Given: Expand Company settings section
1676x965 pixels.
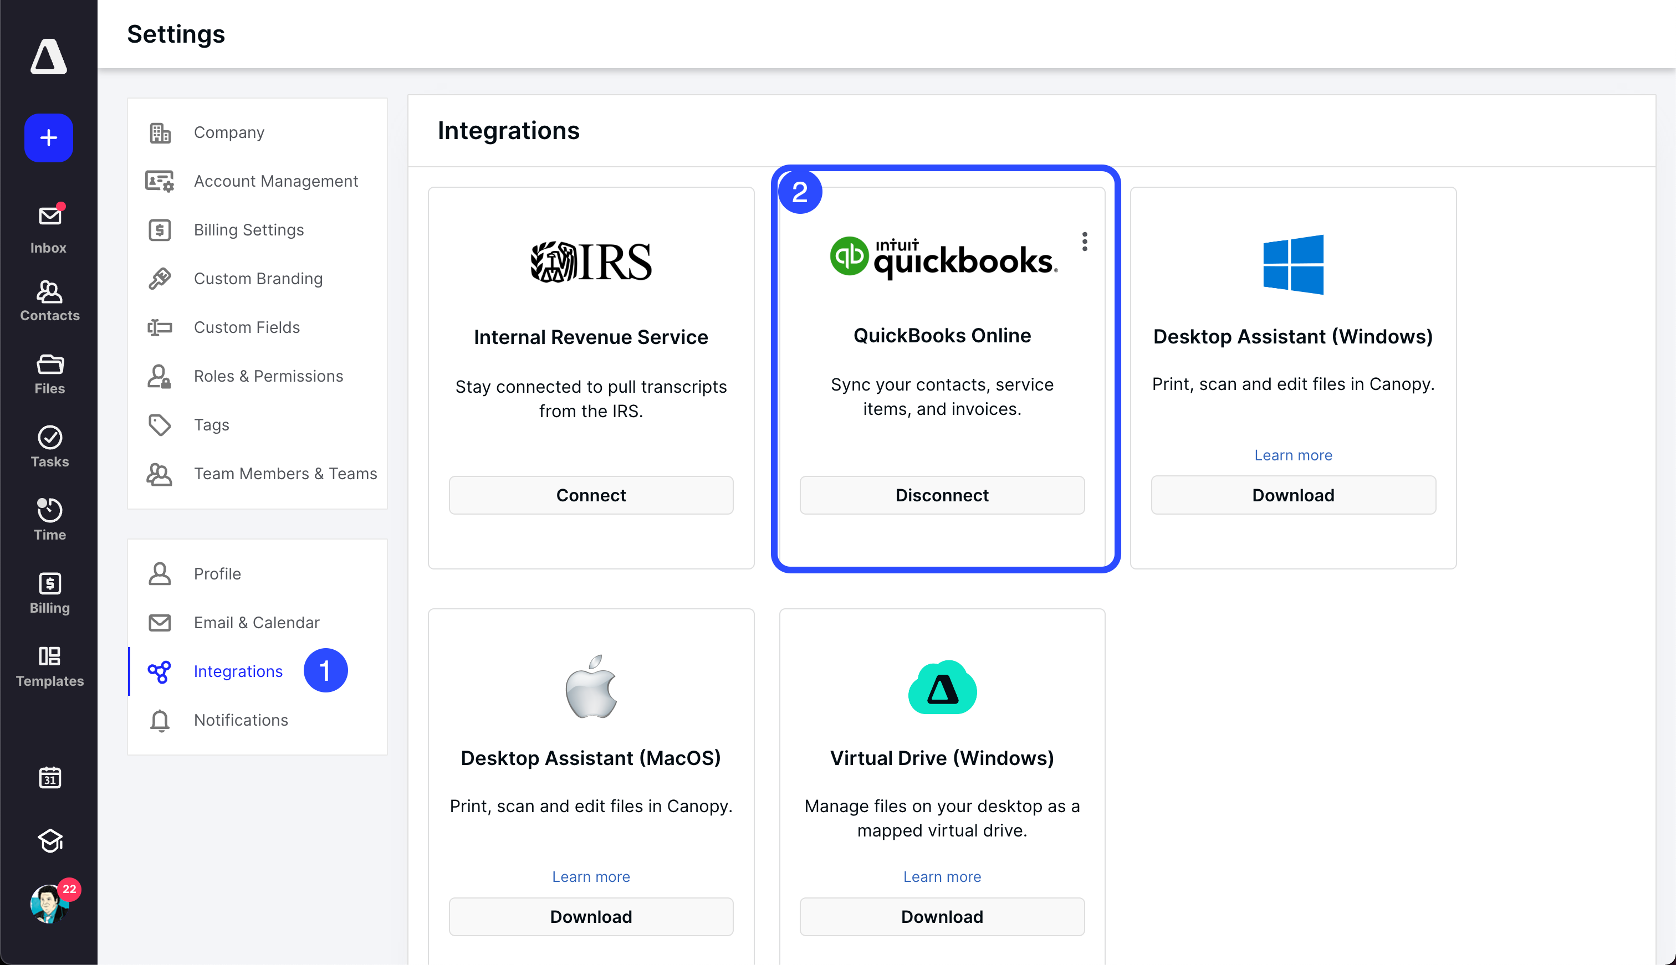Looking at the screenshot, I should [x=229, y=131].
